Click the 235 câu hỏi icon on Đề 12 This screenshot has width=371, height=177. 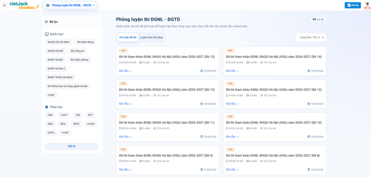point(262,96)
